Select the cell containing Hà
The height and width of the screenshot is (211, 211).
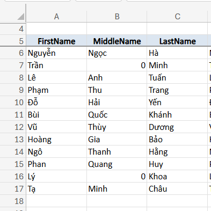[x=177, y=53]
